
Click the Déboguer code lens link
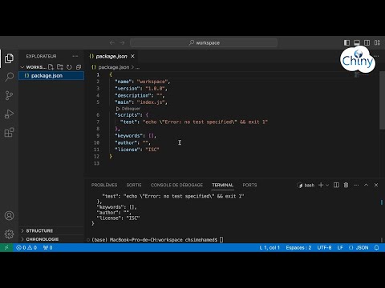128,109
